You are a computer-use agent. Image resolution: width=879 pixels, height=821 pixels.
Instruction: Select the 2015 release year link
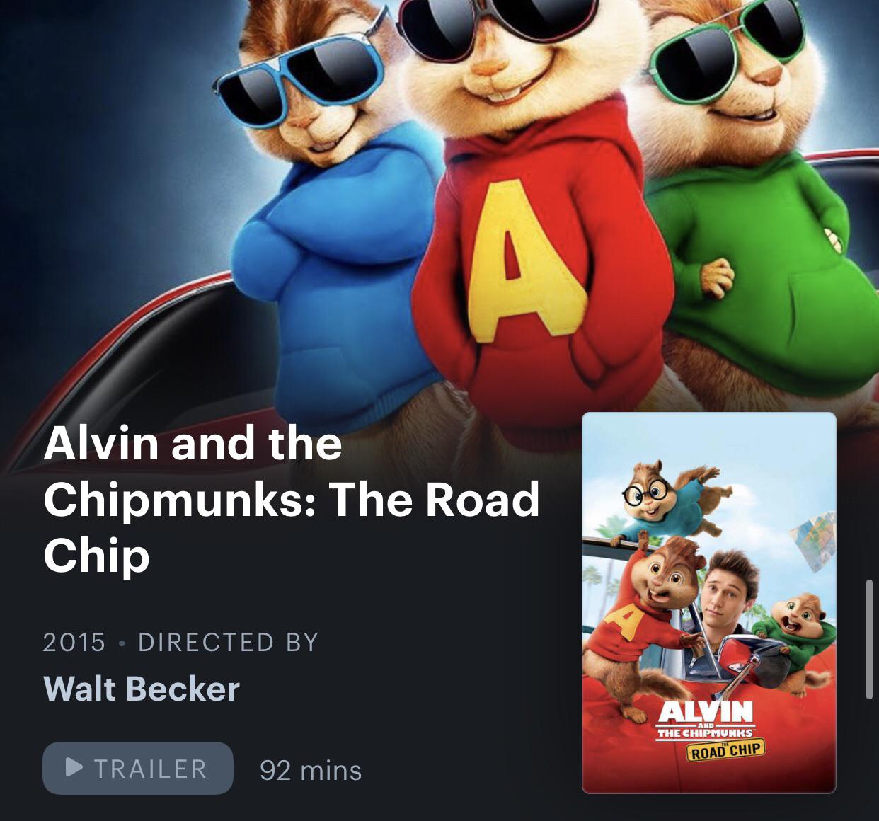coord(74,642)
